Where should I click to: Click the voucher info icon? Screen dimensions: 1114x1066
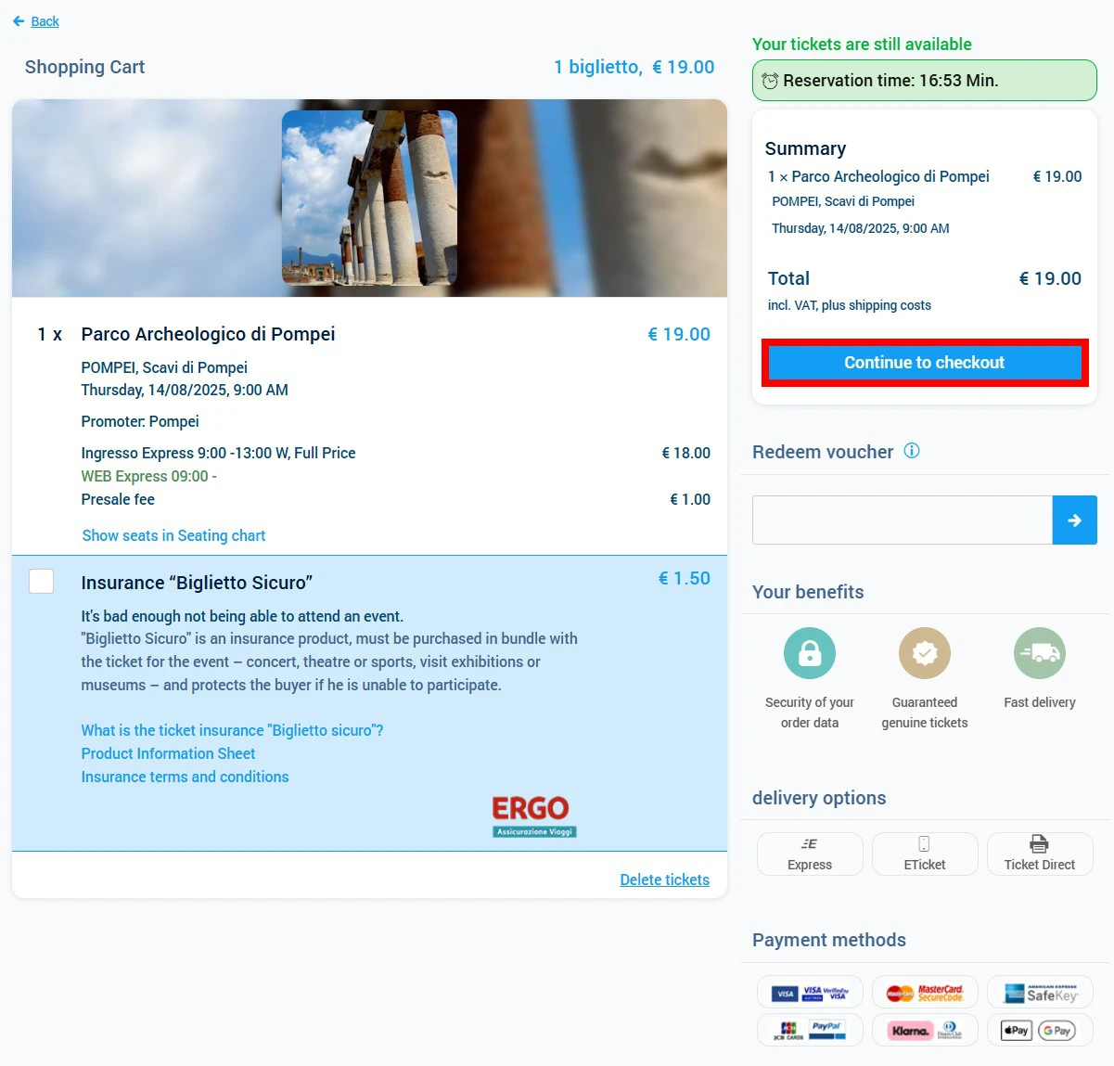[x=912, y=451]
